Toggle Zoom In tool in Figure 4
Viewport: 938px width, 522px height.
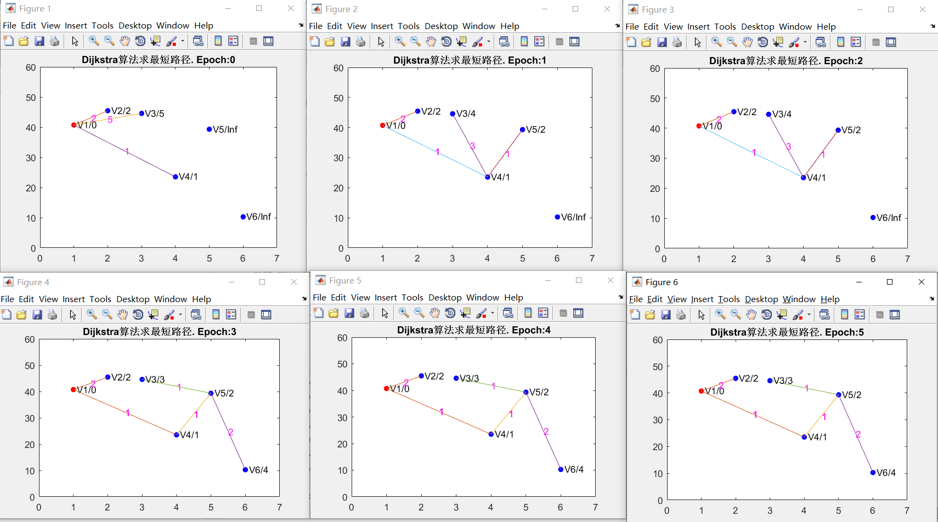[x=92, y=315]
